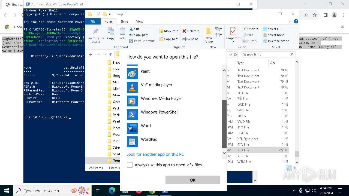Go back in Explorer navigation
349x196 pixels.
coord(91,54)
